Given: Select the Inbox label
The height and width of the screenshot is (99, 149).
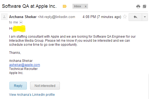Looking at the screenshot, I should click(x=78, y=6).
